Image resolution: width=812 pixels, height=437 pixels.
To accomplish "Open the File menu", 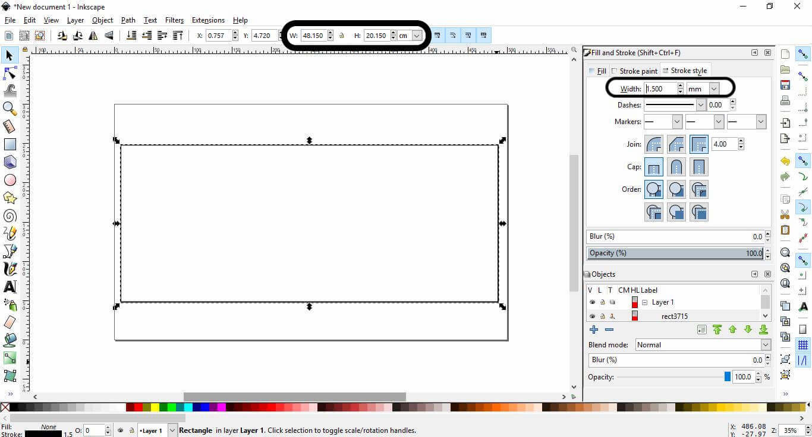I will click(x=10, y=20).
